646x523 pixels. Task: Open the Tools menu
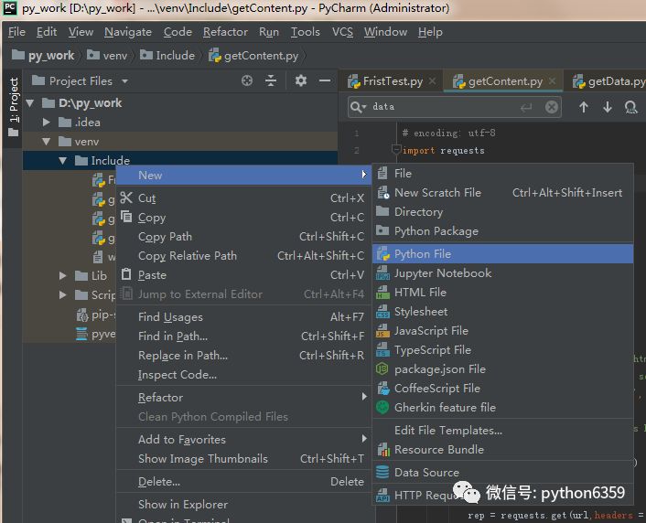click(306, 32)
